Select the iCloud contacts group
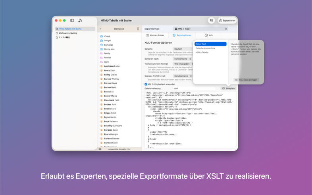 coord(107,36)
